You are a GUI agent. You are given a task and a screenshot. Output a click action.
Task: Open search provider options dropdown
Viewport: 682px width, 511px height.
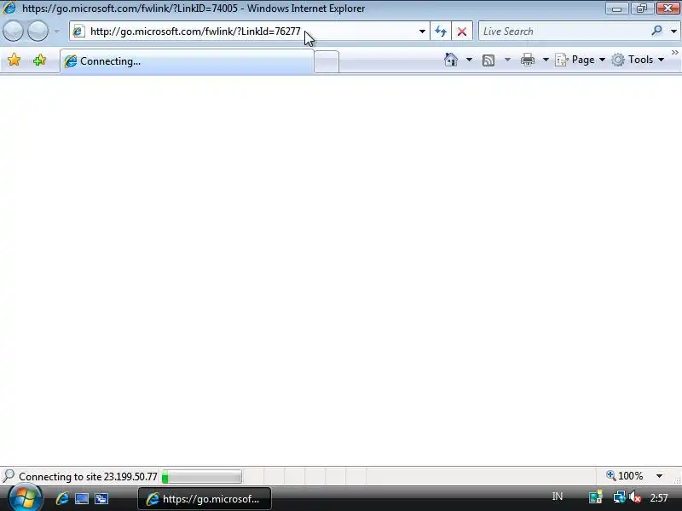pos(673,32)
